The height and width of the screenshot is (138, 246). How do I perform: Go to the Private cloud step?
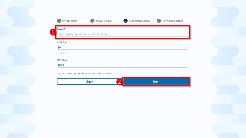pos(69,21)
